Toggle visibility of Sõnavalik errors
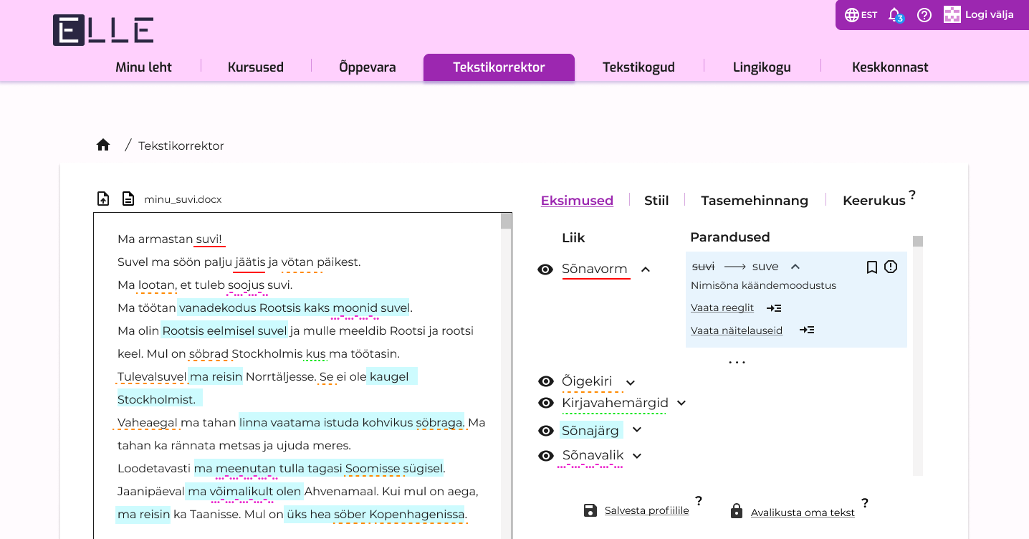The height and width of the screenshot is (539, 1029). (546, 456)
